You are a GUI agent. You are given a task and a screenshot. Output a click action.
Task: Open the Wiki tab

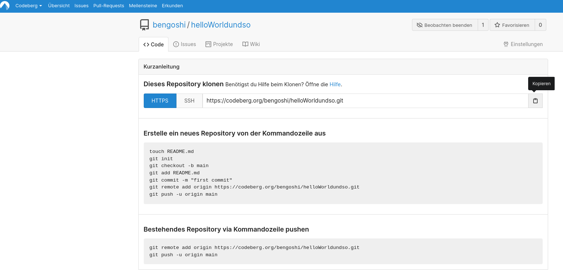251,44
